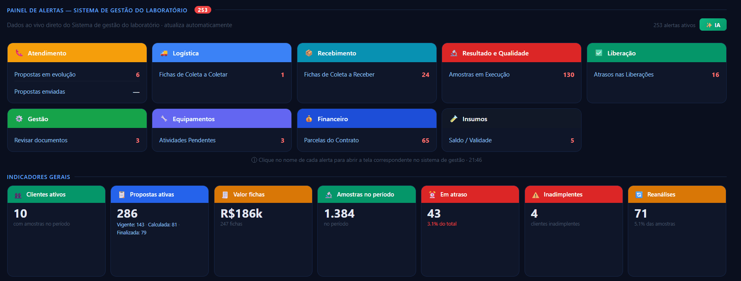
Task: Click the people icon in Clientes ativos card
Action: tap(18, 195)
